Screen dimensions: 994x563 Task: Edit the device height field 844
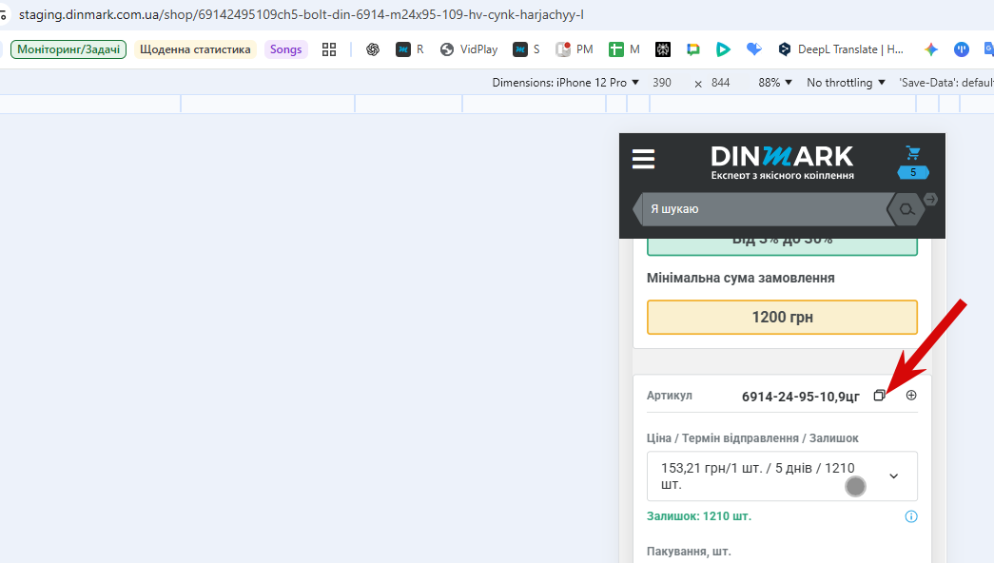point(721,83)
